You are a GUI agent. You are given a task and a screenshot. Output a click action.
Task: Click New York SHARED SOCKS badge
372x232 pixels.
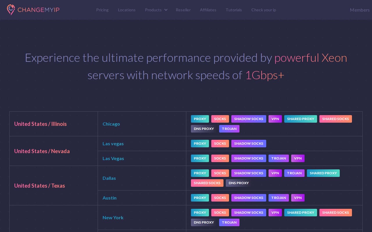(x=336, y=213)
